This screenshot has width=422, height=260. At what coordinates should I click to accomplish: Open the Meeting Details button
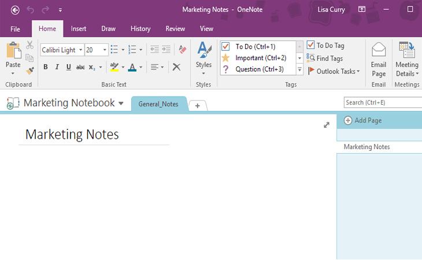[407, 60]
